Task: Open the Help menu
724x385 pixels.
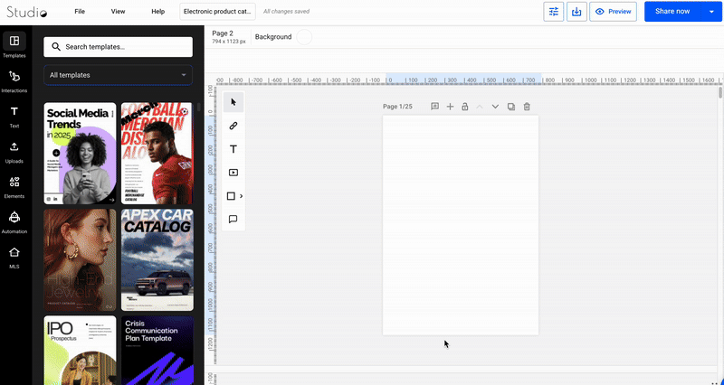Action: click(x=157, y=12)
